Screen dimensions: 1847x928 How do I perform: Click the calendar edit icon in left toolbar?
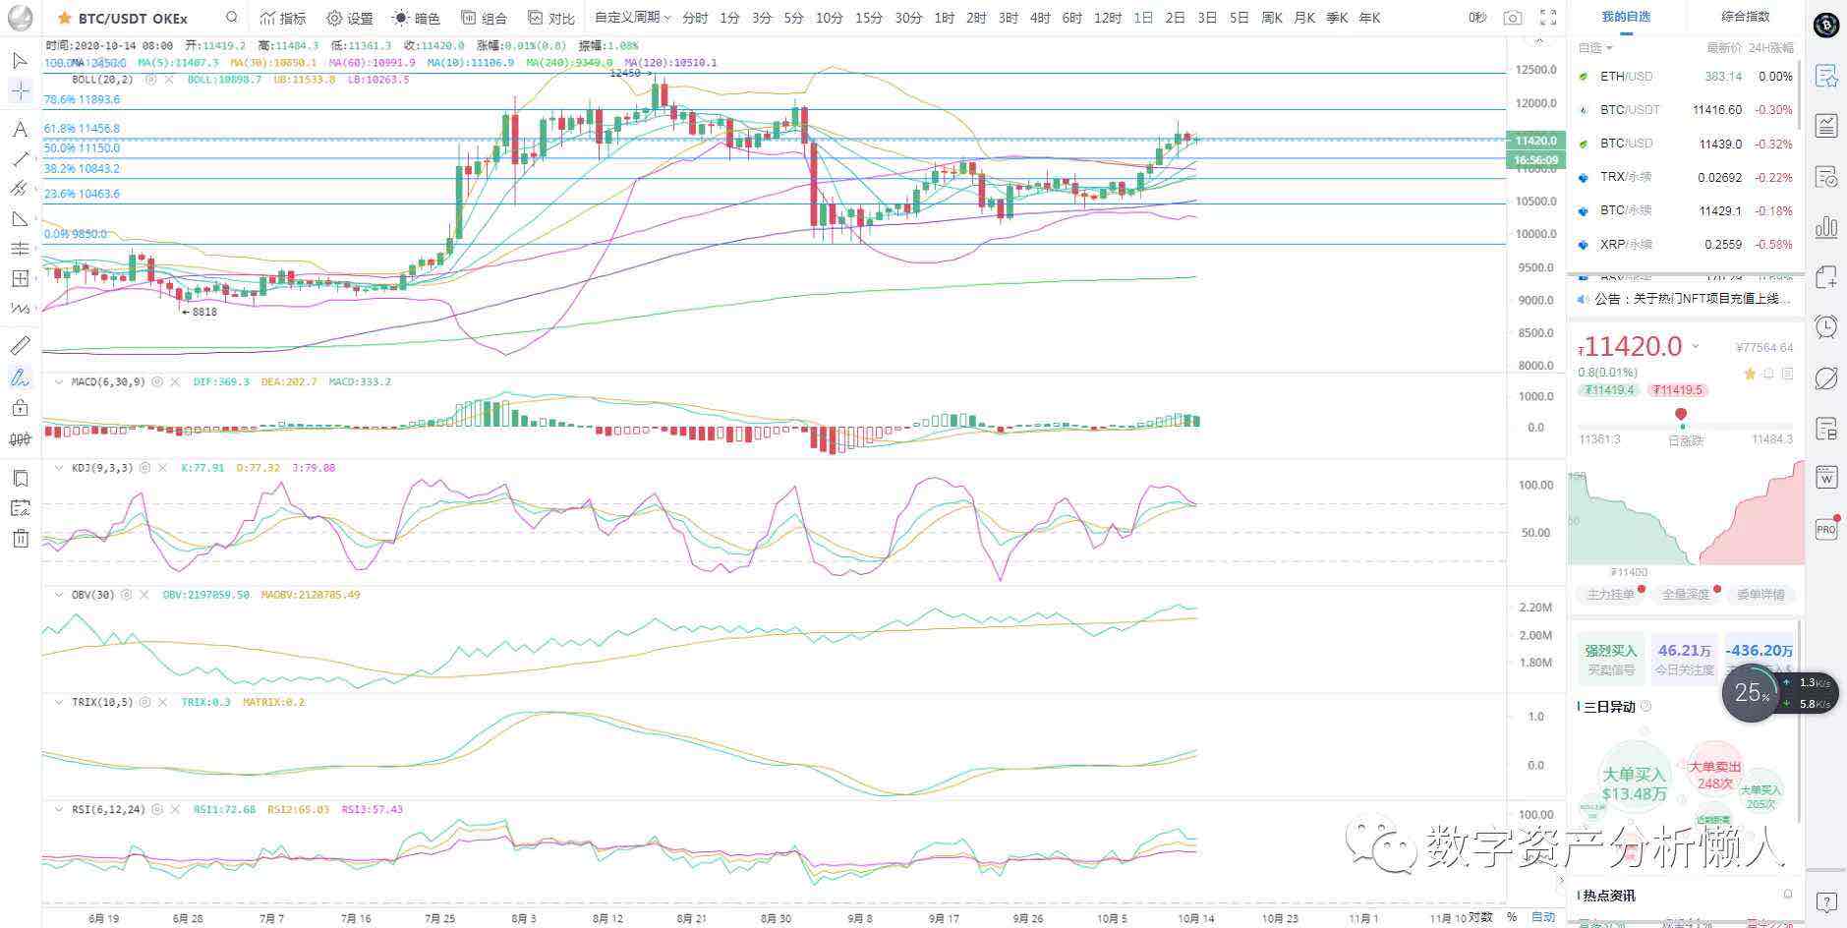(x=20, y=508)
